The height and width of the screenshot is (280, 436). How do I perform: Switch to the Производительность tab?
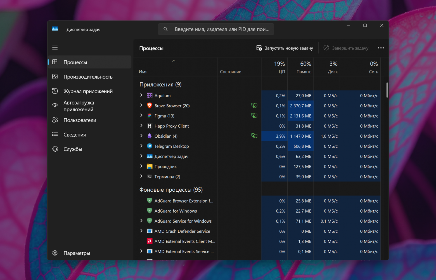click(x=89, y=77)
